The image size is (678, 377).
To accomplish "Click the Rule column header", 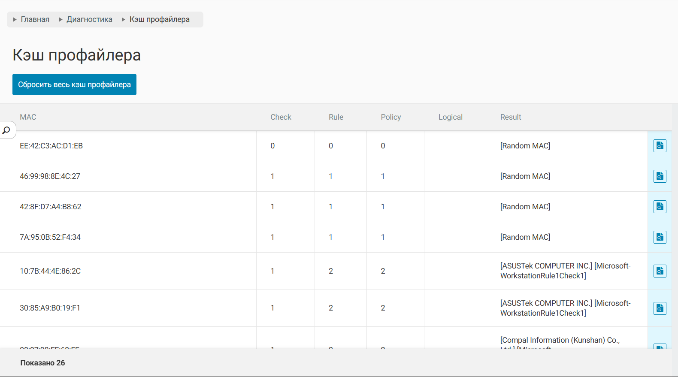I will point(336,117).
